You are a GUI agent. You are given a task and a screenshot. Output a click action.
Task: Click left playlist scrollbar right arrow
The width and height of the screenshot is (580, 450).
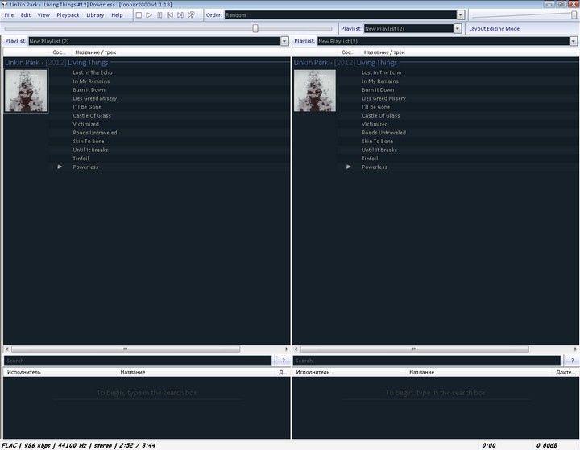pyautogui.click(x=287, y=349)
